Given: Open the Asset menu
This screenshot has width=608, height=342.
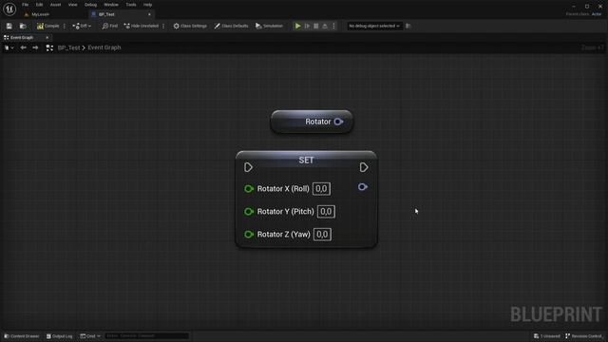Looking at the screenshot, I should 55,5.
